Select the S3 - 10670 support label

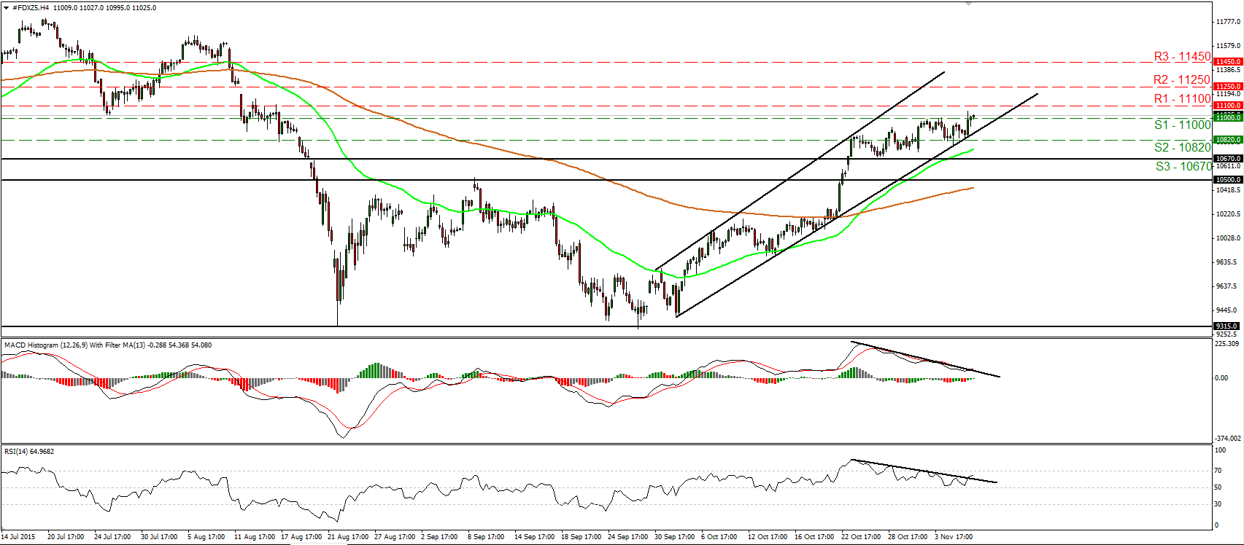coord(1183,166)
